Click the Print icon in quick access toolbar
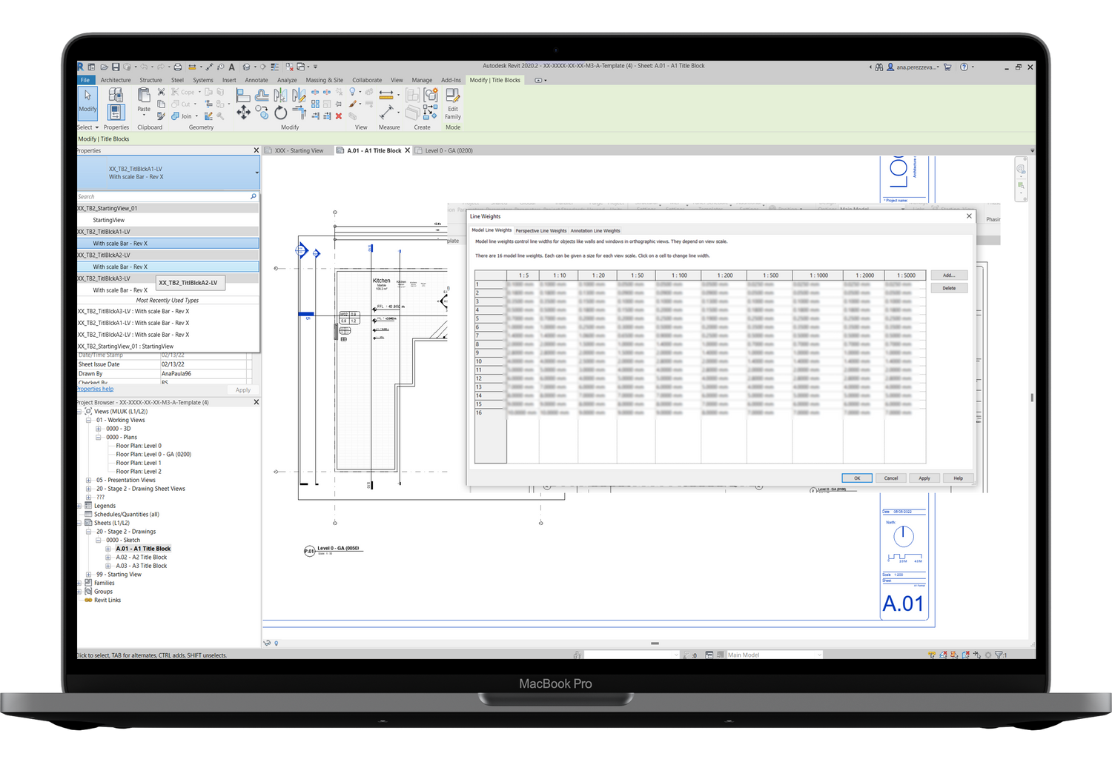The image size is (1112, 779). pyautogui.click(x=178, y=67)
